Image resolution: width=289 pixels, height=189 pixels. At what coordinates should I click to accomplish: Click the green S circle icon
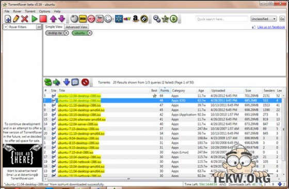click(173, 19)
